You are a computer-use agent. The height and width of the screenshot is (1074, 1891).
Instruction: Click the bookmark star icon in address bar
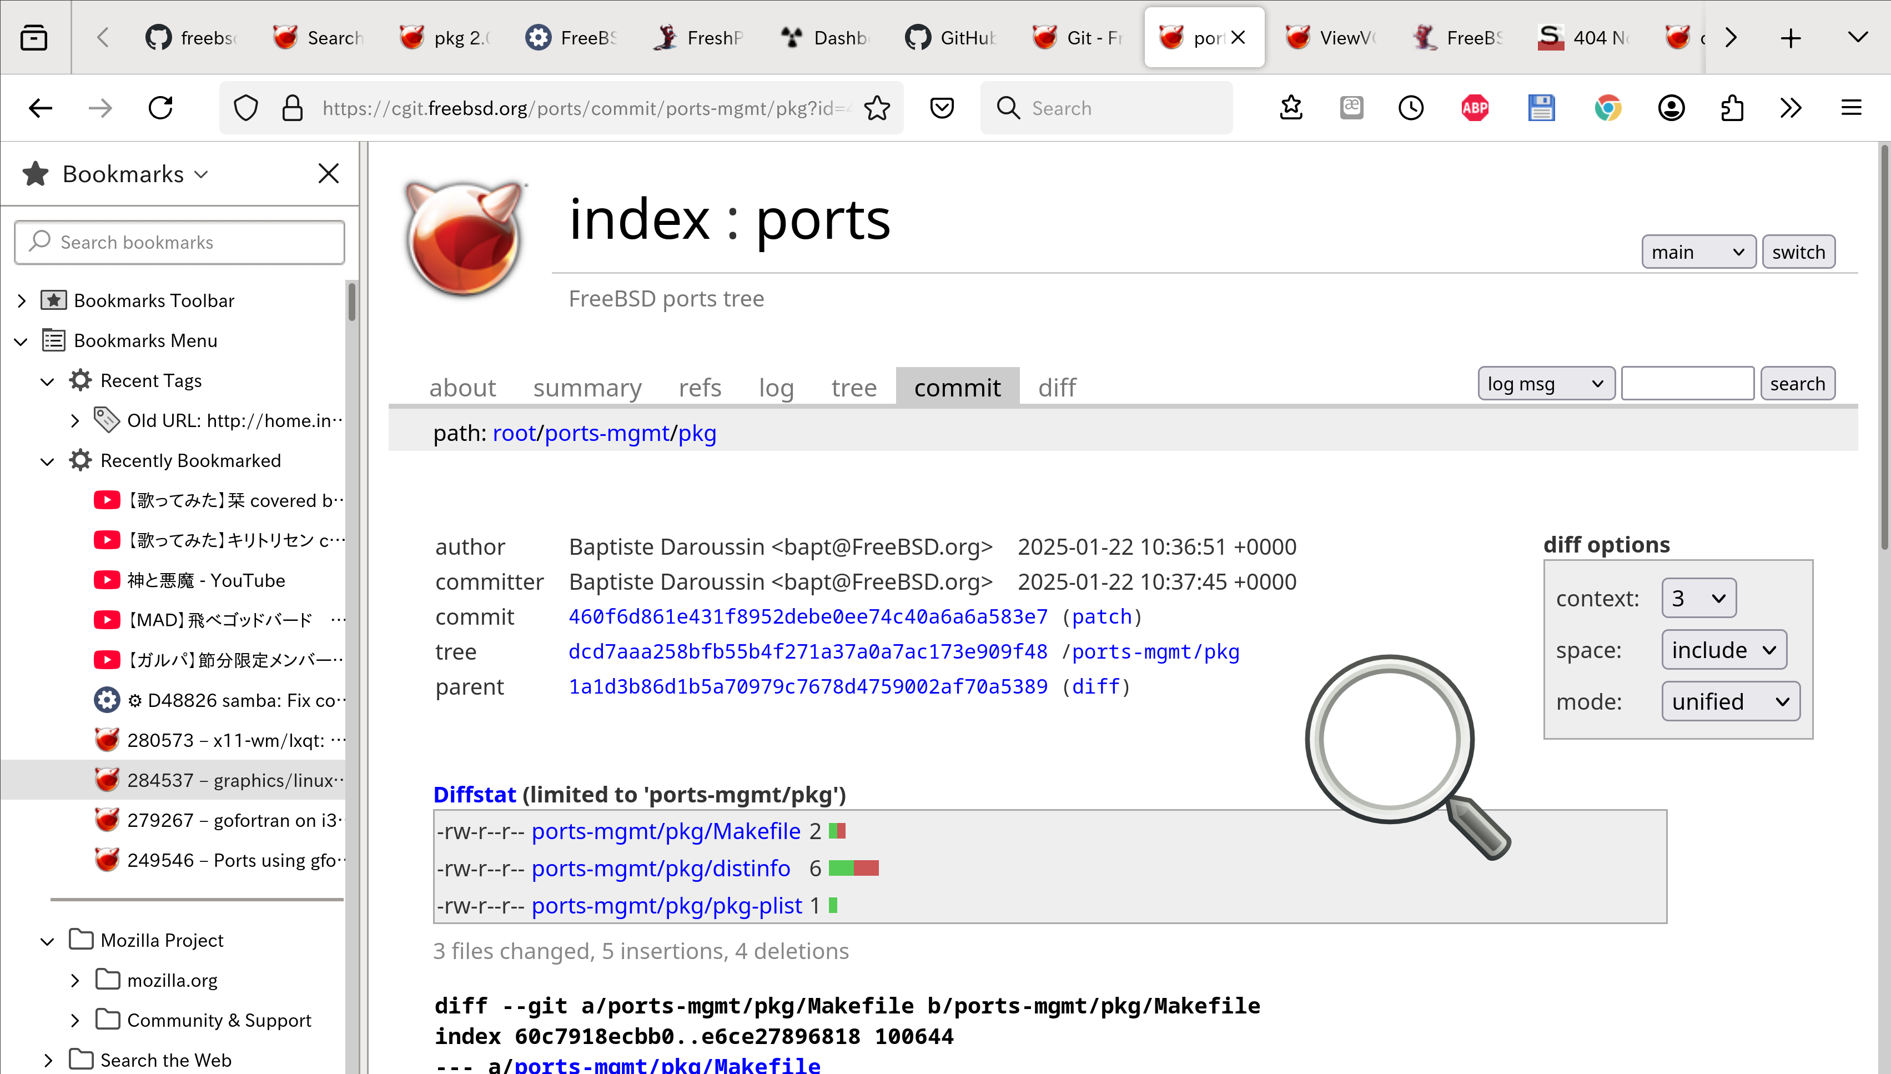tap(877, 108)
